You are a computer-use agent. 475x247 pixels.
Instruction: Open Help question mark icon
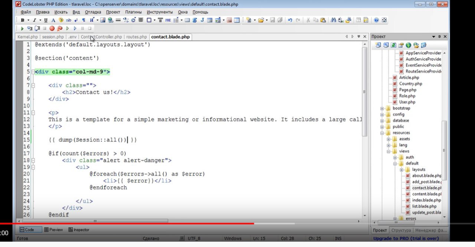tap(376, 20)
